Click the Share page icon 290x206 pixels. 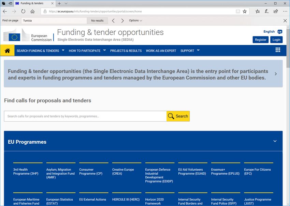pos(276,12)
